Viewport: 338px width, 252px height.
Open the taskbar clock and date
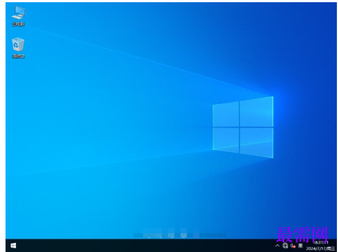pos(320,245)
